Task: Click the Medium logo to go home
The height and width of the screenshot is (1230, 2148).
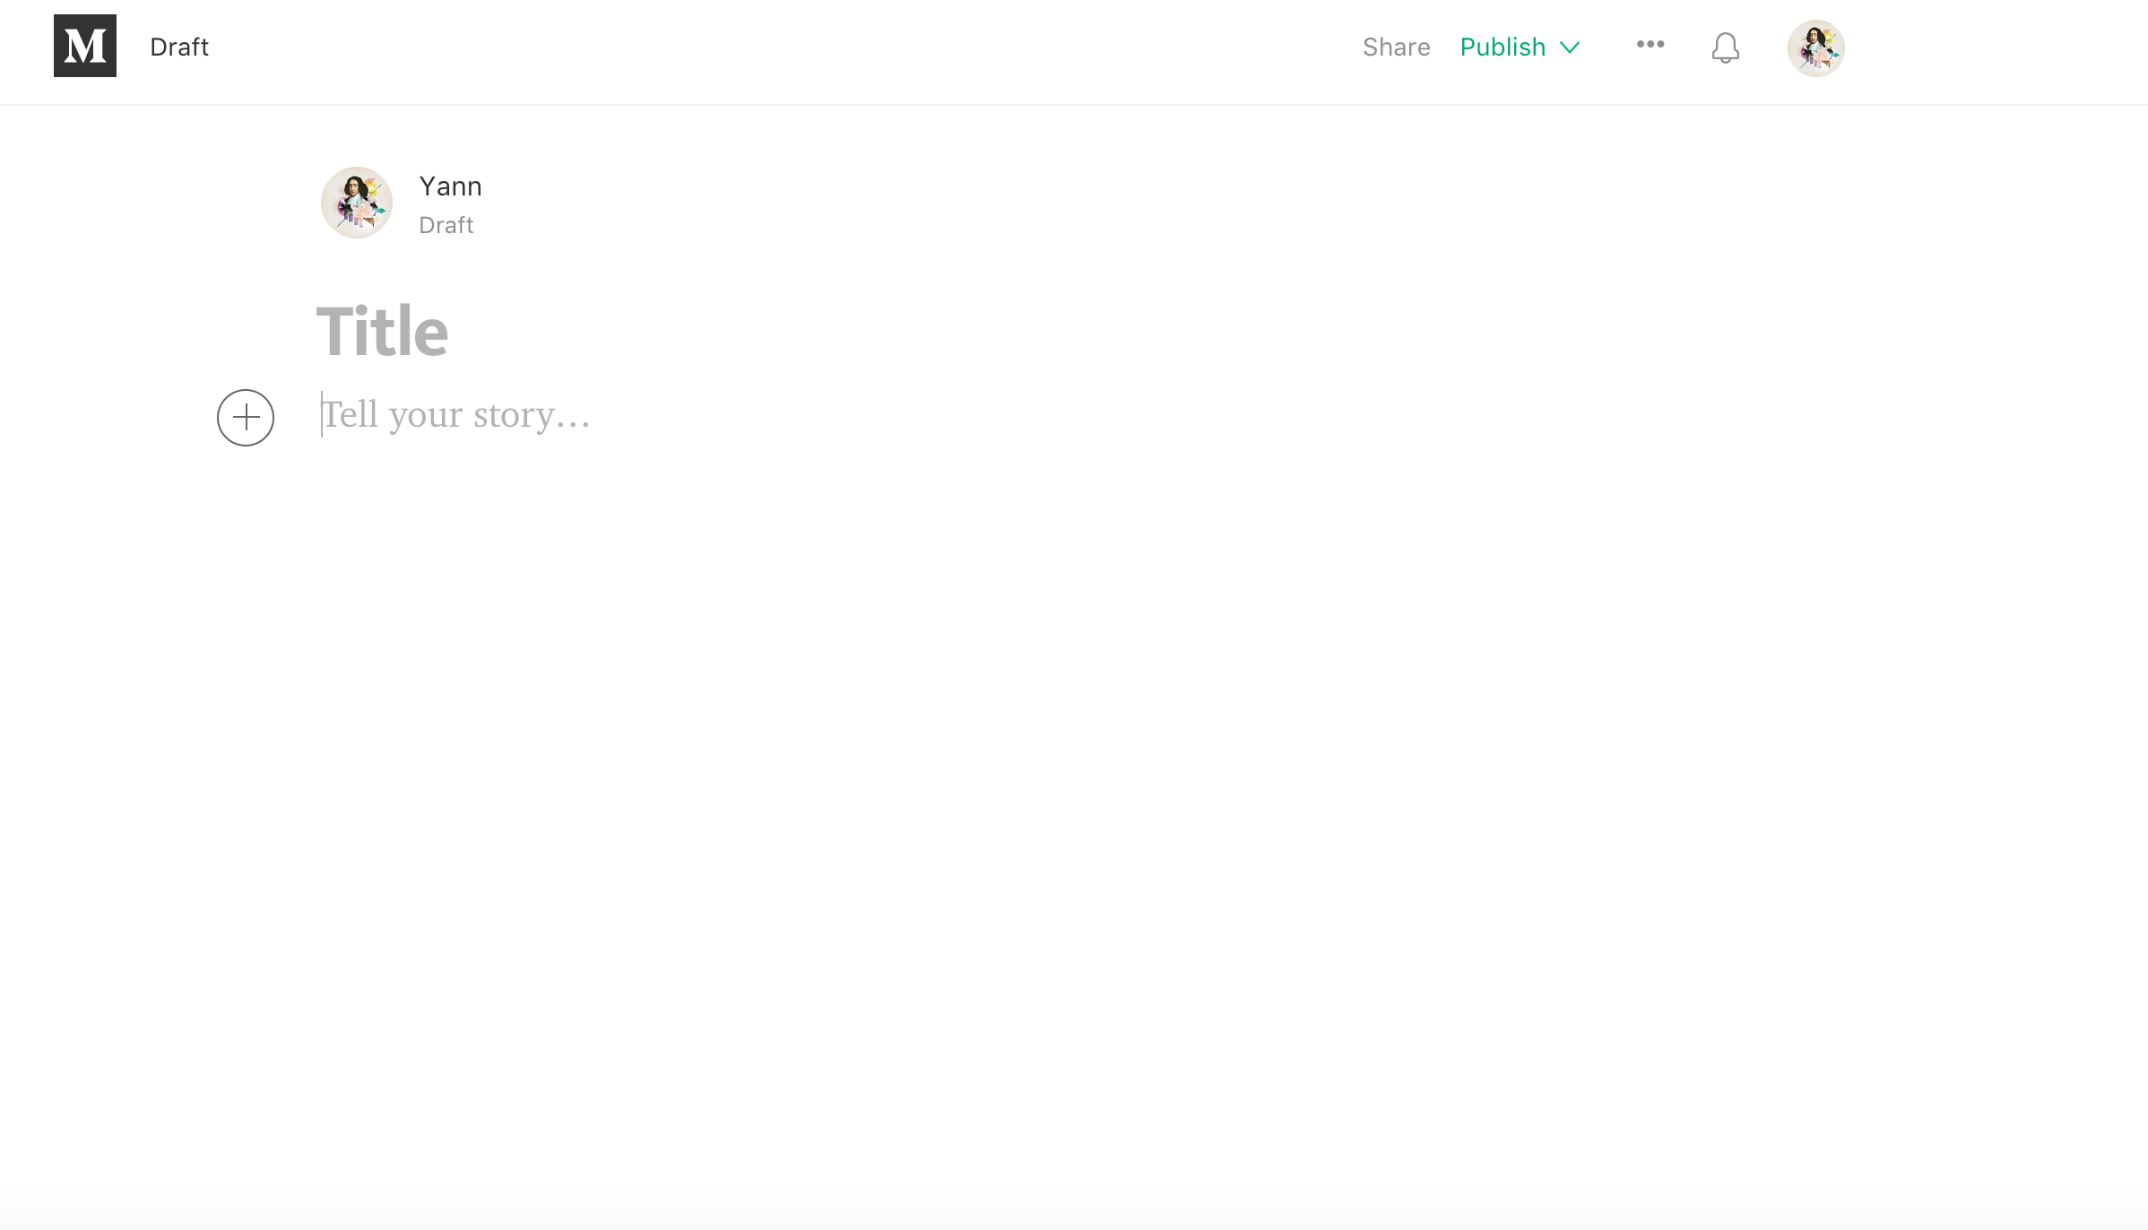Action: 85,46
